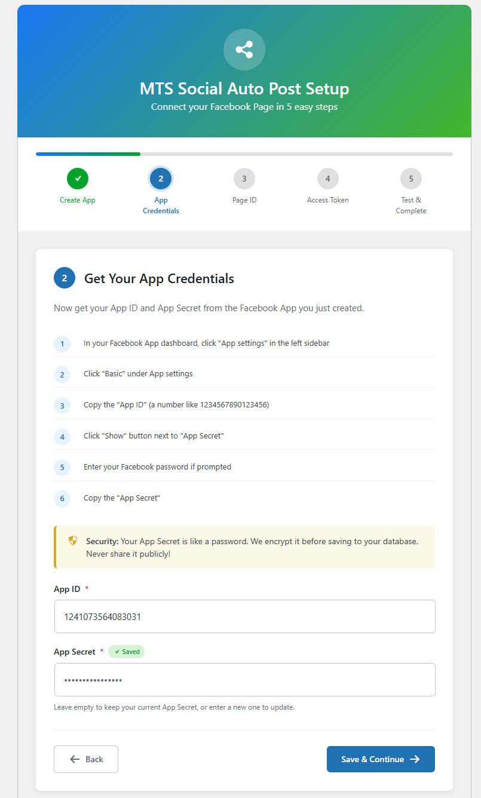The image size is (481, 798).
Task: Select the Access Token step circle
Action: click(x=327, y=178)
